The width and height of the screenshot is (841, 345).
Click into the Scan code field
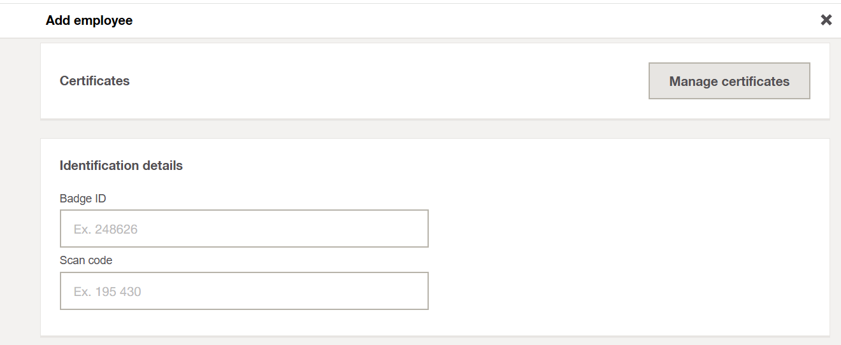[x=244, y=291]
